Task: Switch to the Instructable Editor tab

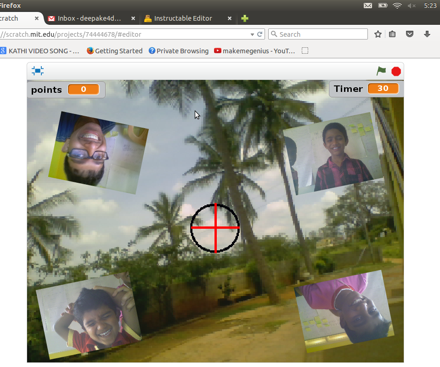Action: (182, 18)
